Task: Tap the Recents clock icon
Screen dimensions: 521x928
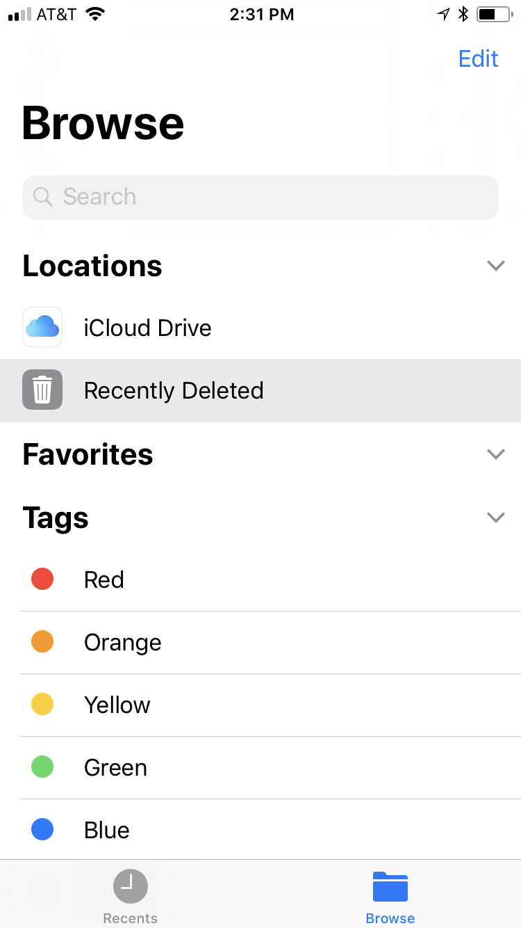Action: pyautogui.click(x=130, y=886)
